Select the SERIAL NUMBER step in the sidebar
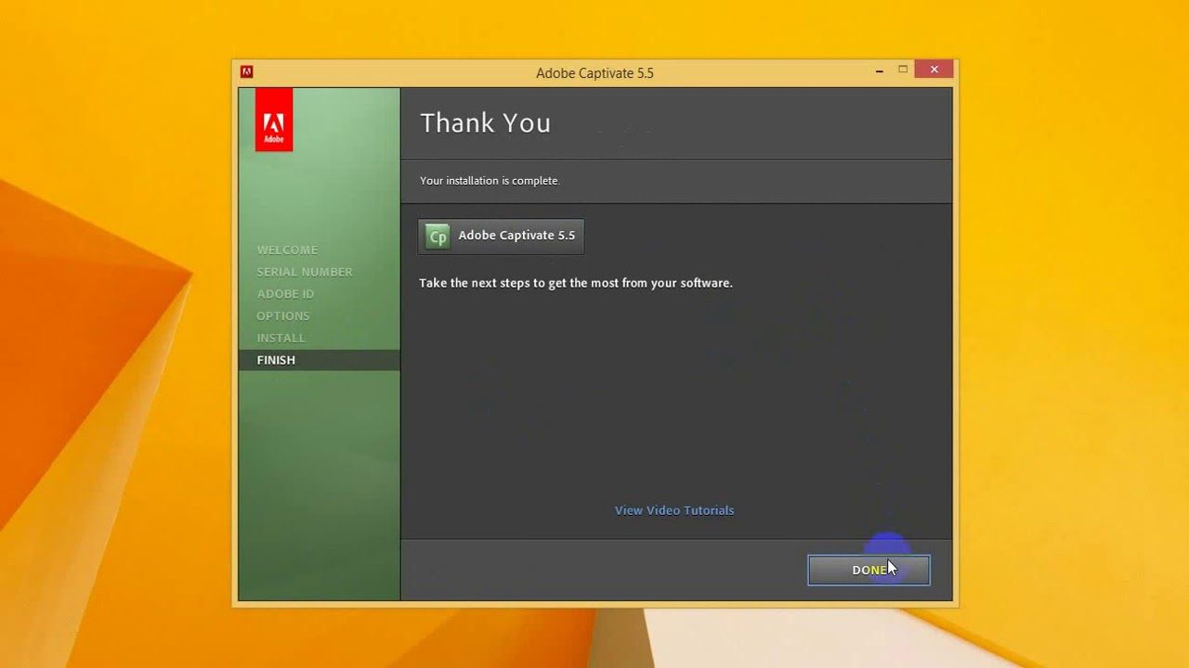Image resolution: width=1189 pixels, height=668 pixels. [305, 271]
